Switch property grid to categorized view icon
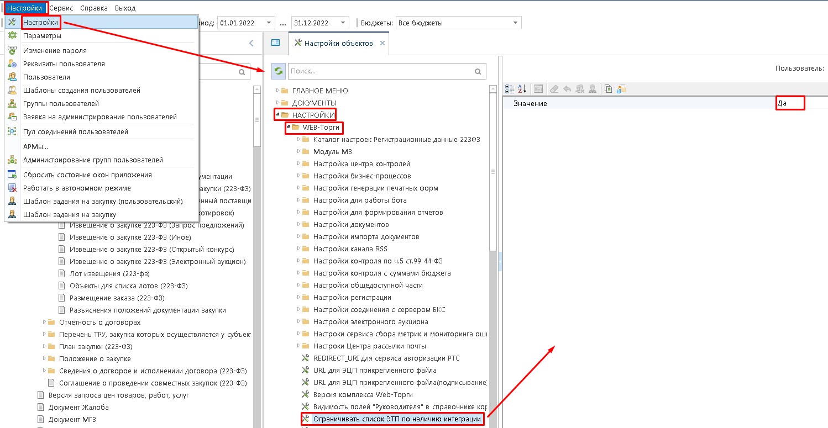Image resolution: width=828 pixels, height=428 pixels. [510, 88]
